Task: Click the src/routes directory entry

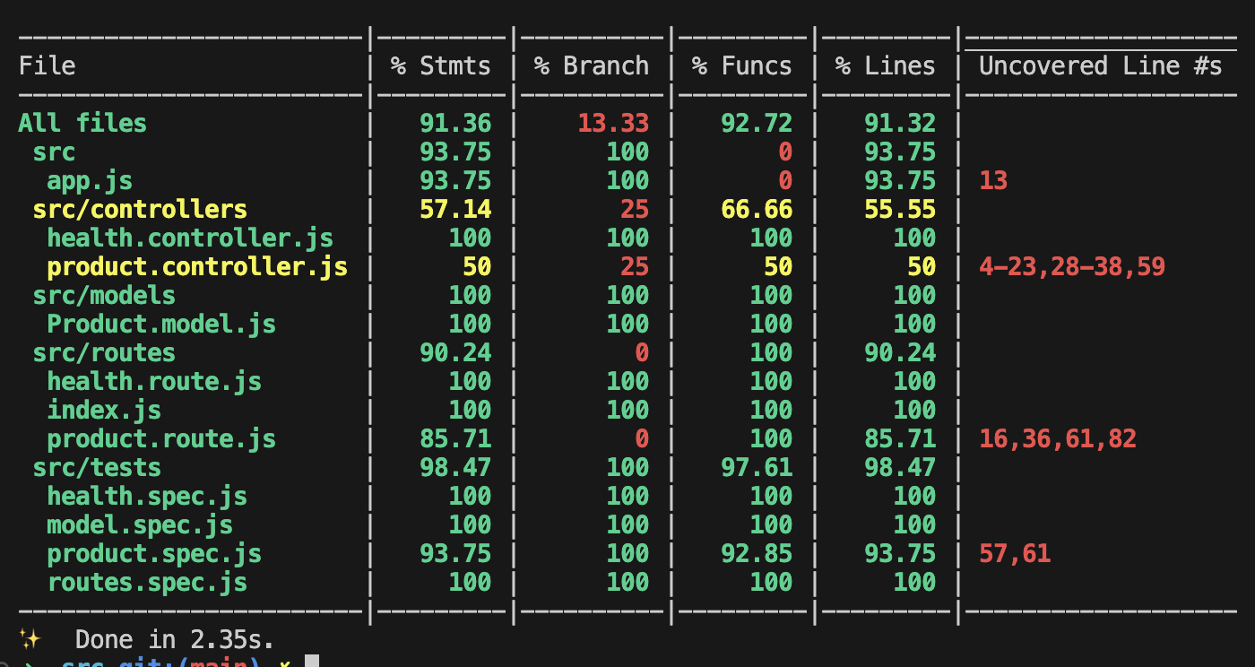Action: 104,352
